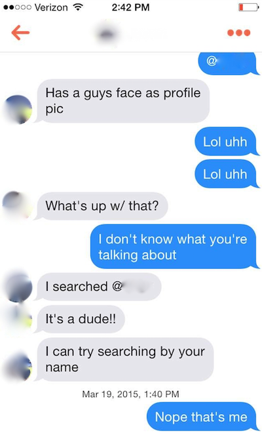Tap avatar next to 'I searched @' message
The image size is (262, 435).
18,287
